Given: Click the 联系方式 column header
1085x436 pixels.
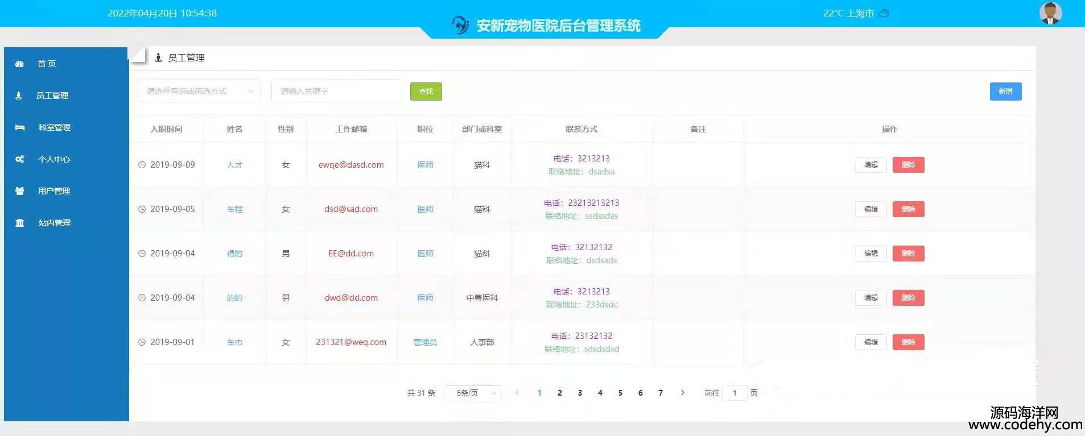Looking at the screenshot, I should pyautogui.click(x=581, y=129).
